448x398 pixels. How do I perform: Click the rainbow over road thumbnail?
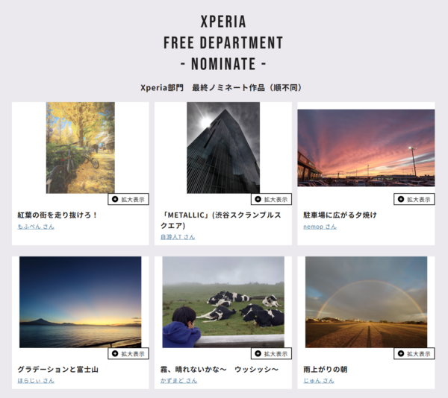366,302
